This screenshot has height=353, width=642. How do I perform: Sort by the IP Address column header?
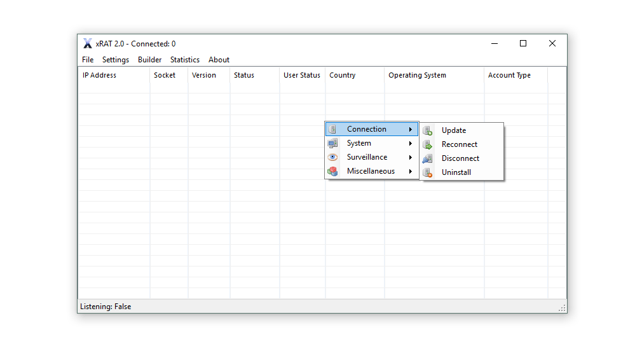100,75
